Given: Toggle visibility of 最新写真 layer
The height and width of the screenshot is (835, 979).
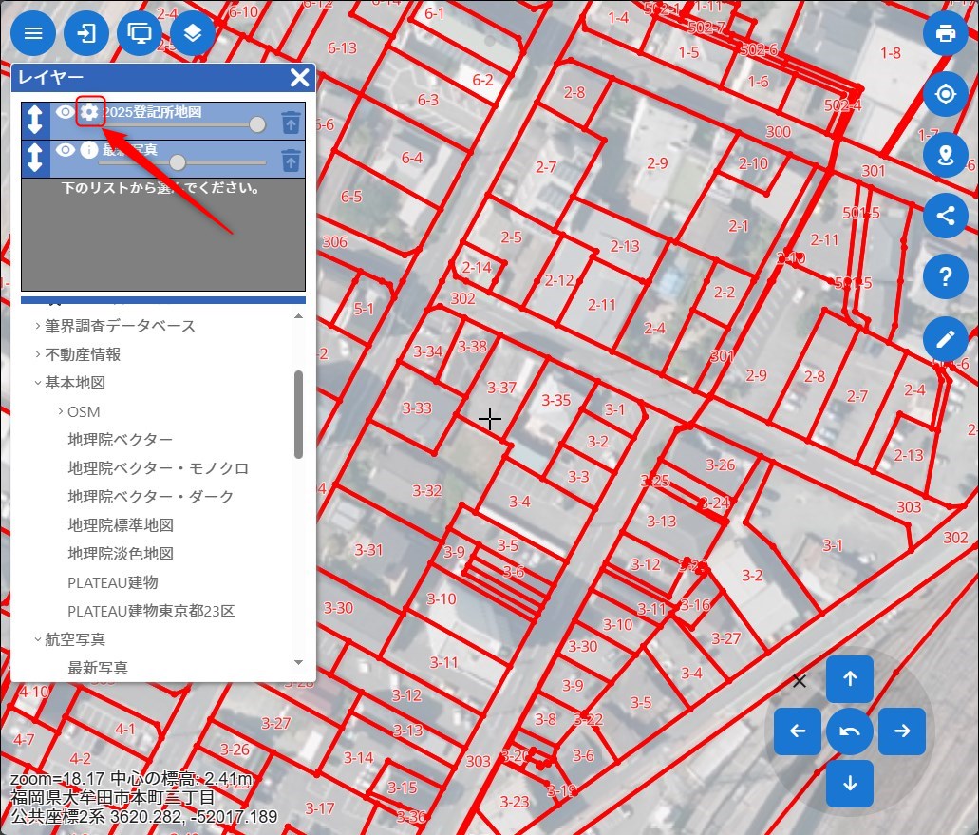Looking at the screenshot, I should point(65,149).
